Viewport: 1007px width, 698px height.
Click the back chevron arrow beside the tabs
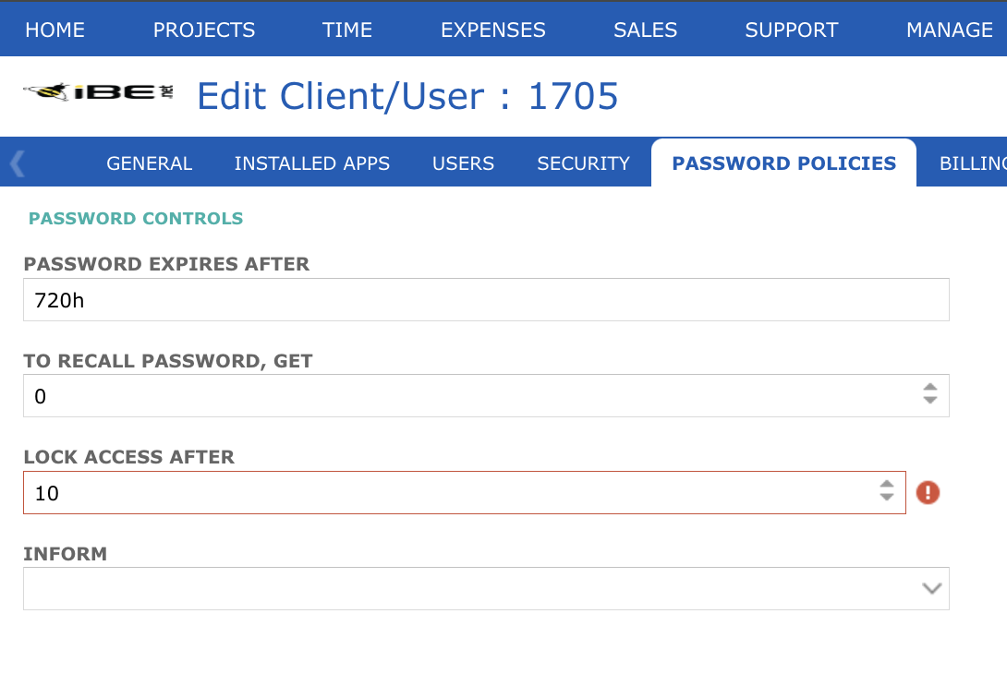click(x=16, y=162)
